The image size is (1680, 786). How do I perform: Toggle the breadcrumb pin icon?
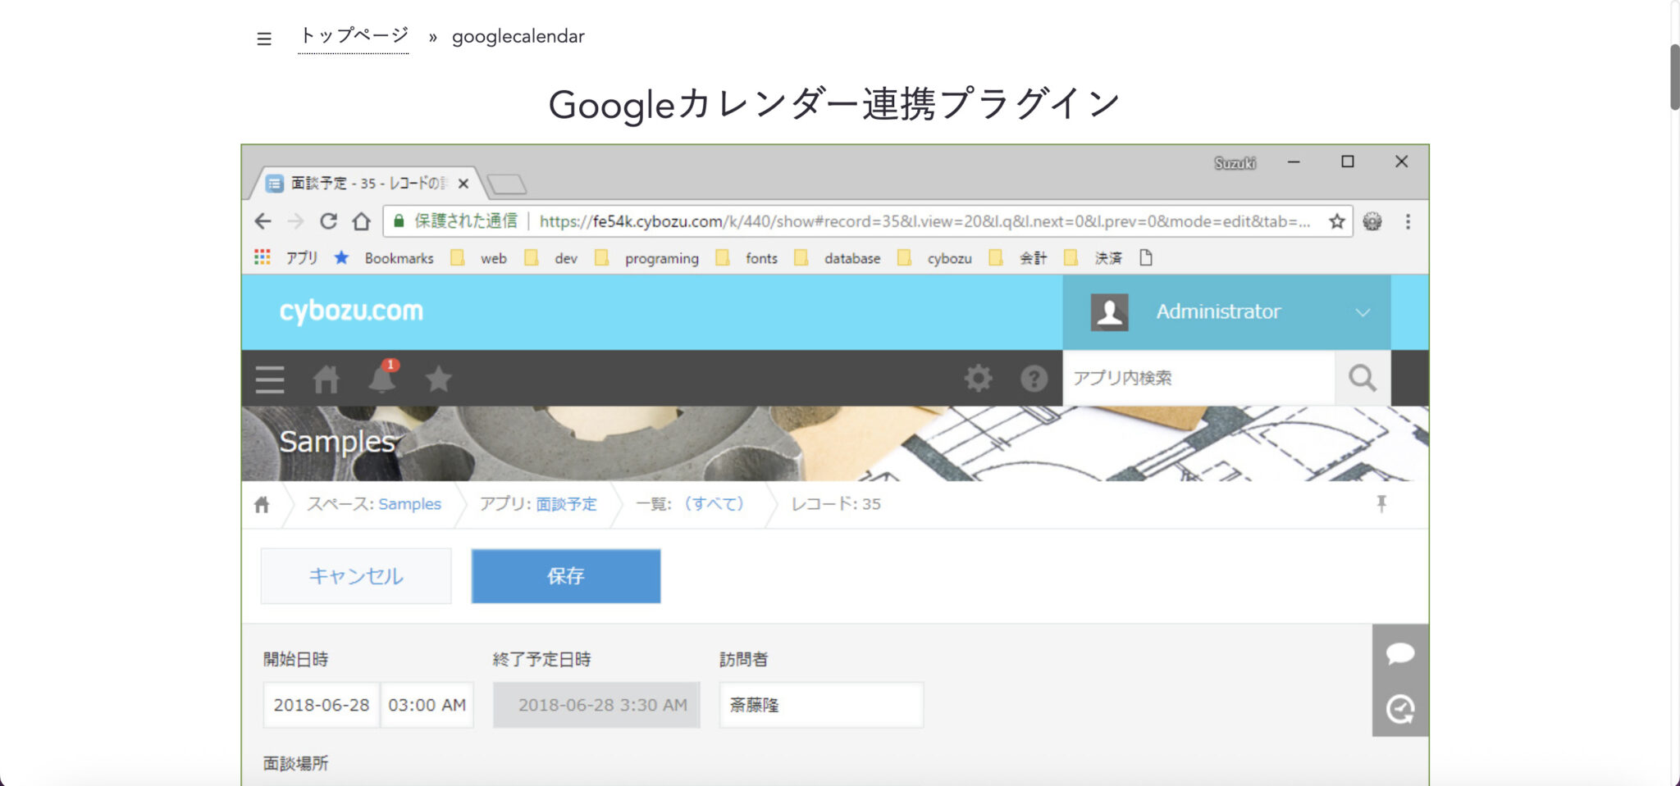pyautogui.click(x=1383, y=503)
